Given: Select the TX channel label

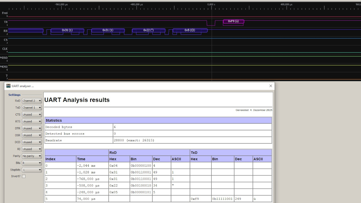Looking at the screenshot, I should point(5,22).
